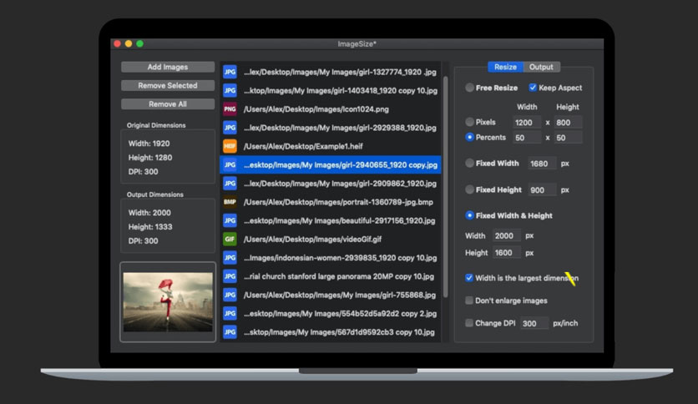Click the GIF icon for videoGif.gif
Image resolution: width=698 pixels, height=404 pixels.
pos(230,240)
